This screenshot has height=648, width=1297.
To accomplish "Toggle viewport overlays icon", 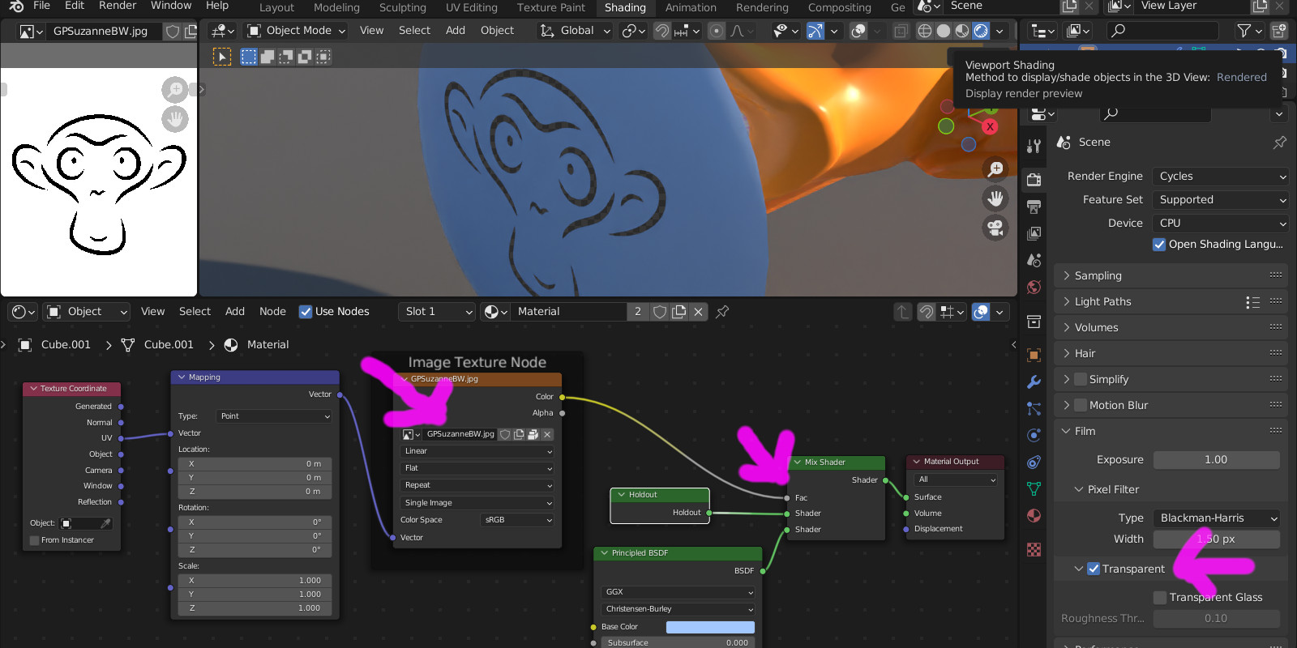I will [x=858, y=31].
